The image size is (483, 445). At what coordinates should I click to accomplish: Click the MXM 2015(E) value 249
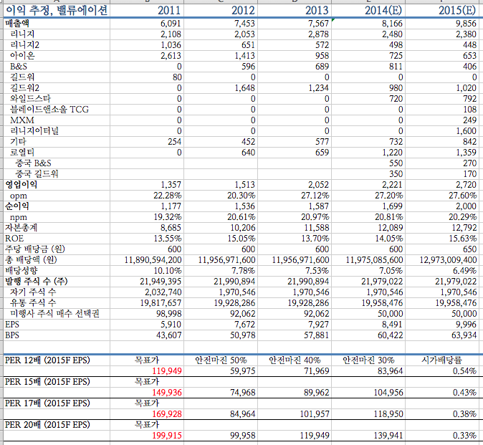coord(469,120)
